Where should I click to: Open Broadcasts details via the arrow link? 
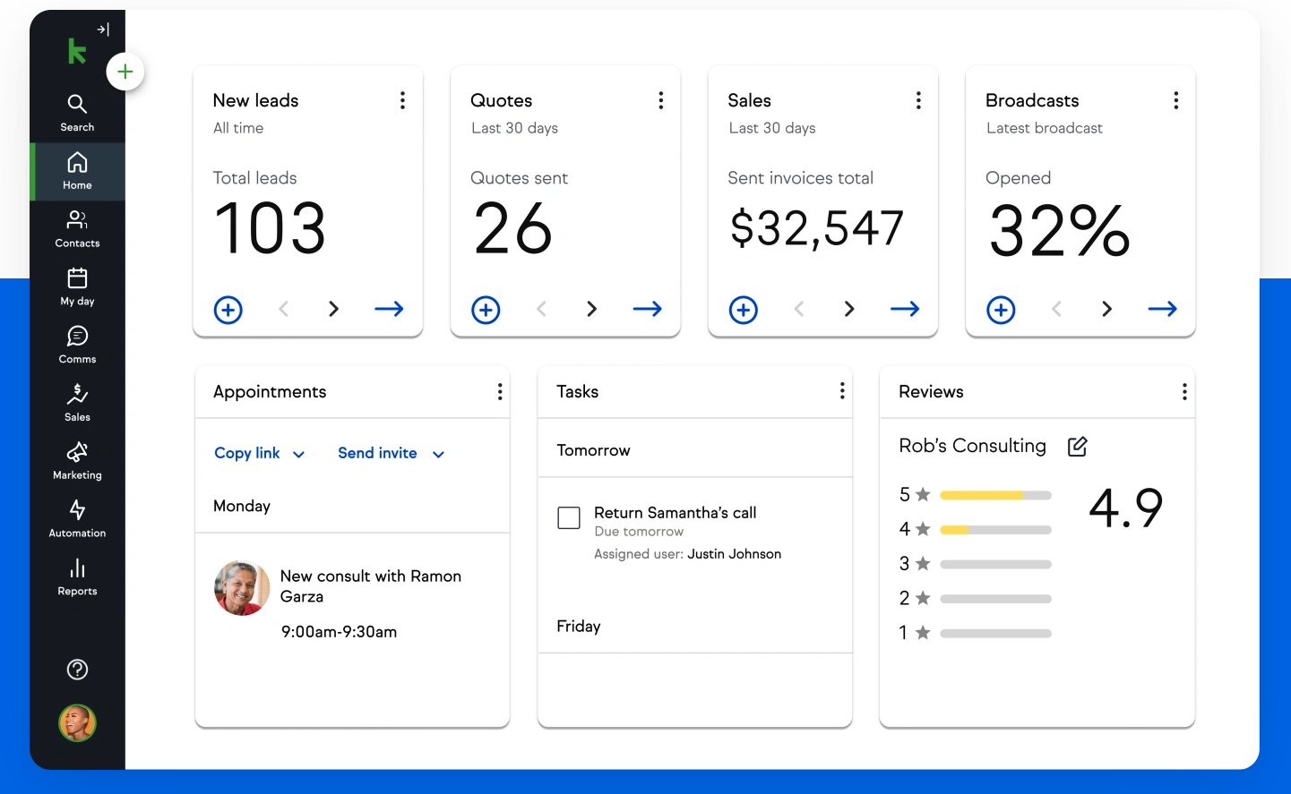point(1162,309)
